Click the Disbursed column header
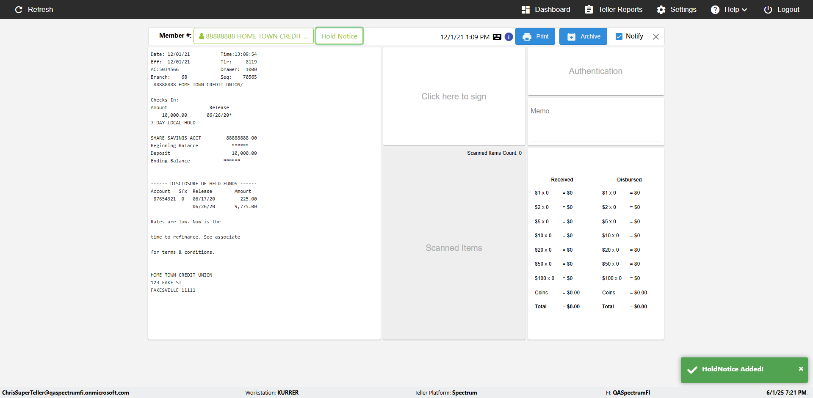This screenshot has height=398, width=813. (629, 180)
